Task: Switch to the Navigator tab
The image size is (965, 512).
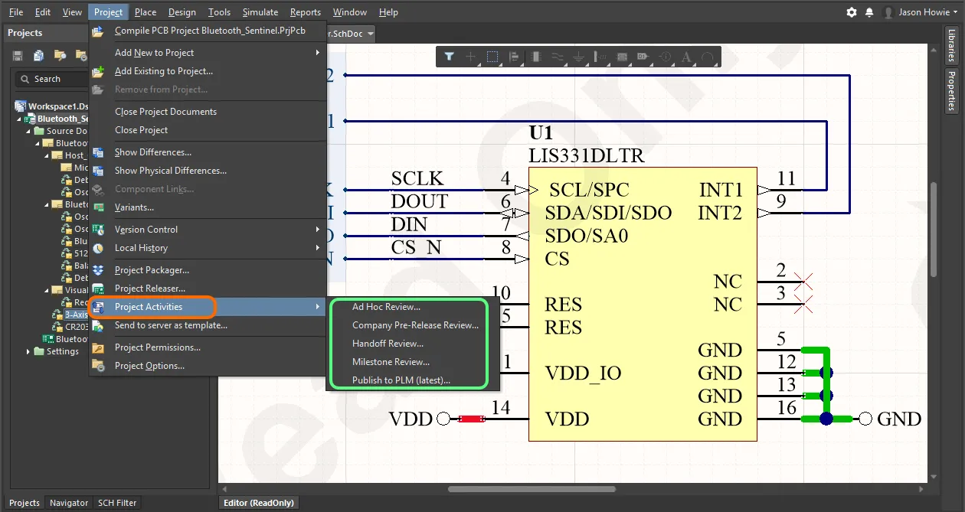Action: (69, 503)
